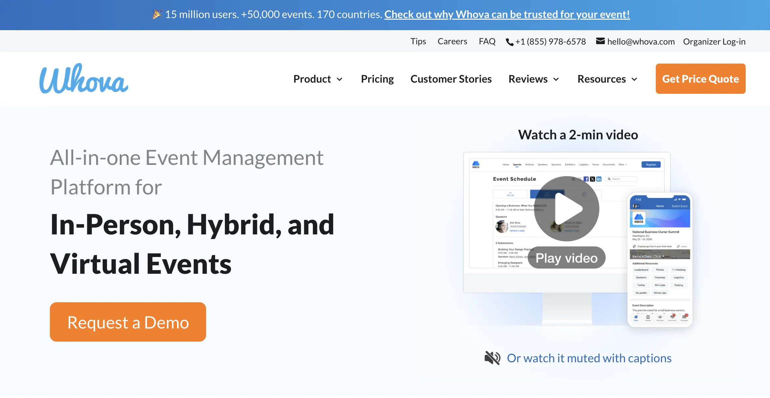Expand the Product dropdown
Screen dimensions: 770x398
pos(318,79)
